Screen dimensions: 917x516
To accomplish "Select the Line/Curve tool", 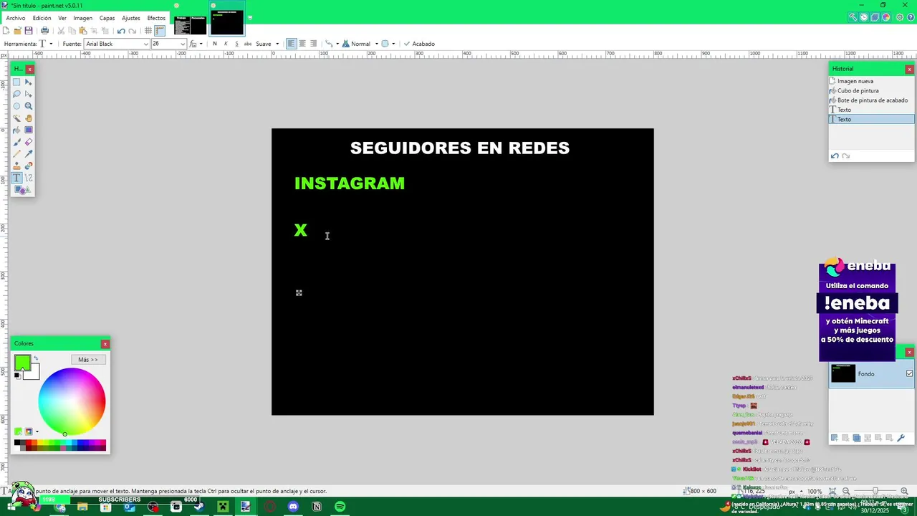I will 29,178.
